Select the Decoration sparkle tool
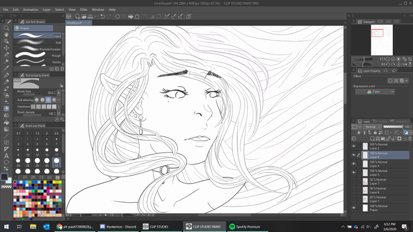The image size is (413, 232). pos(6,102)
